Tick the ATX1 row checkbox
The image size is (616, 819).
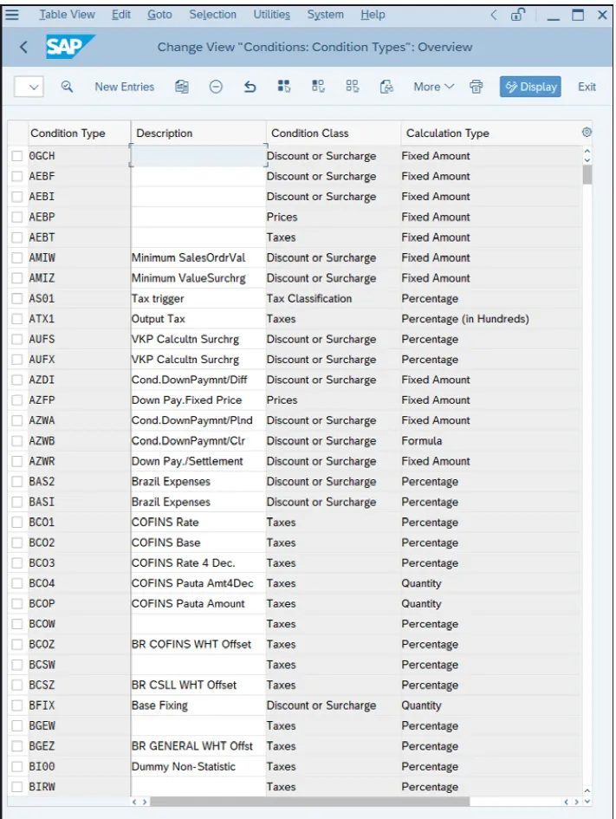(17, 319)
